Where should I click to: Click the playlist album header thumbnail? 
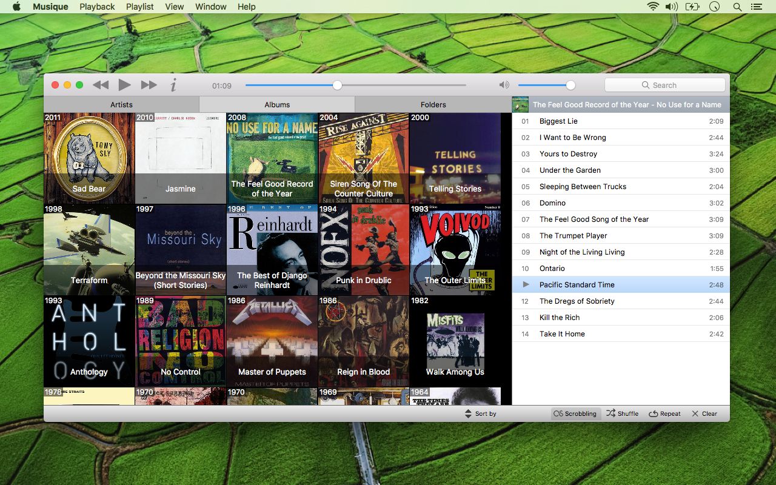pos(520,104)
